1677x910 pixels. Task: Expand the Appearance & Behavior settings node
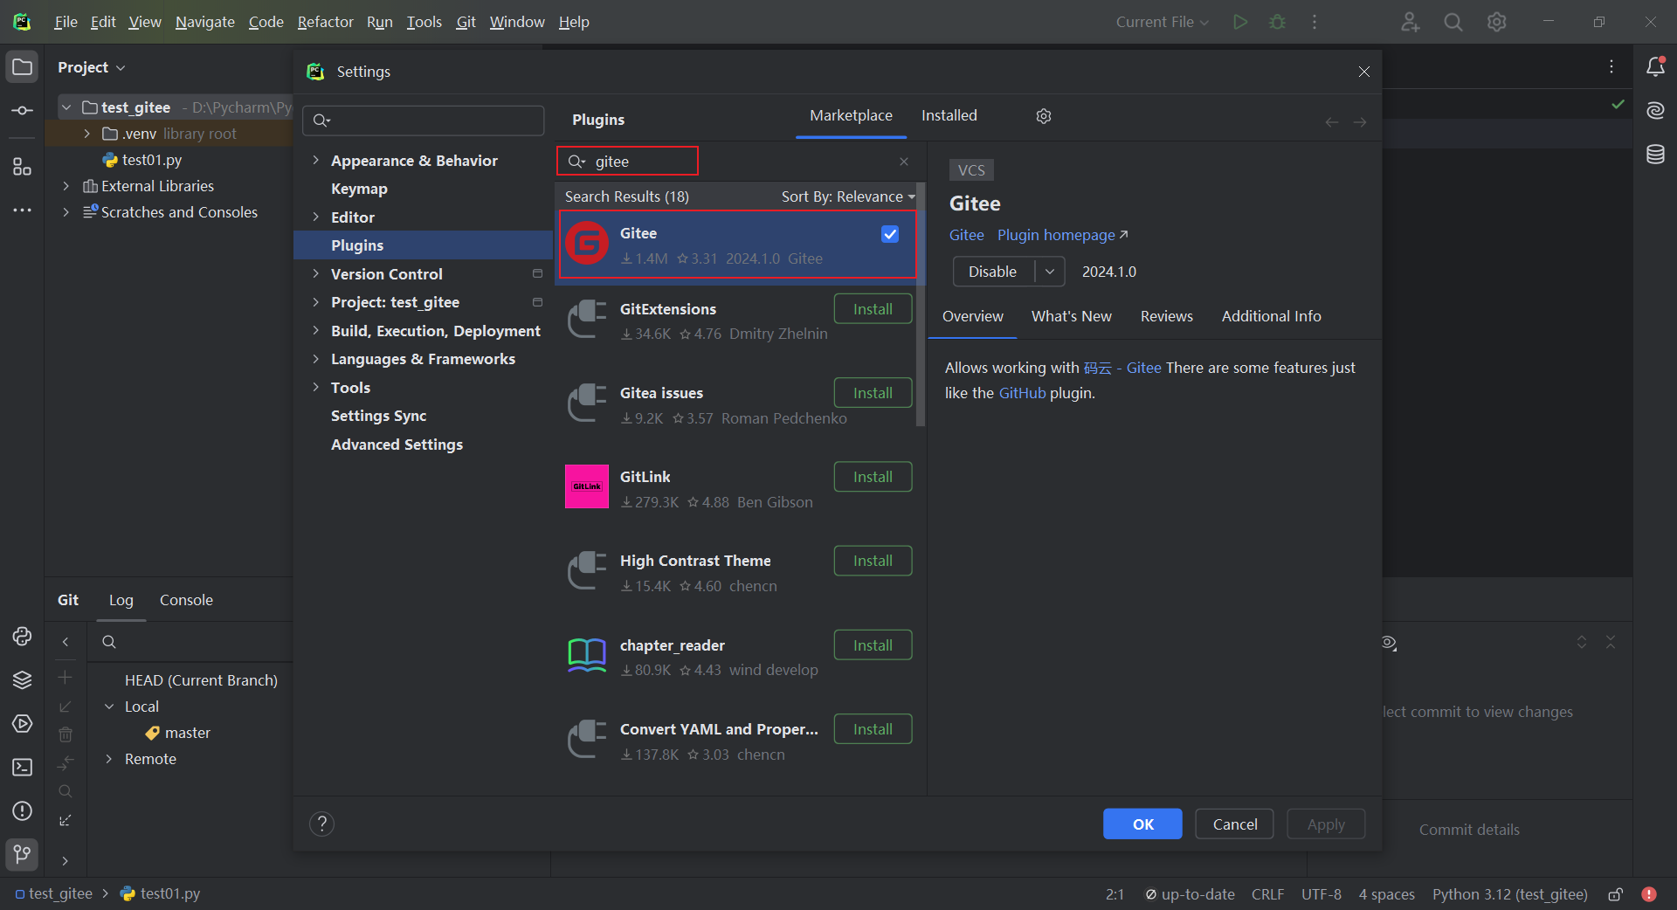coord(315,161)
